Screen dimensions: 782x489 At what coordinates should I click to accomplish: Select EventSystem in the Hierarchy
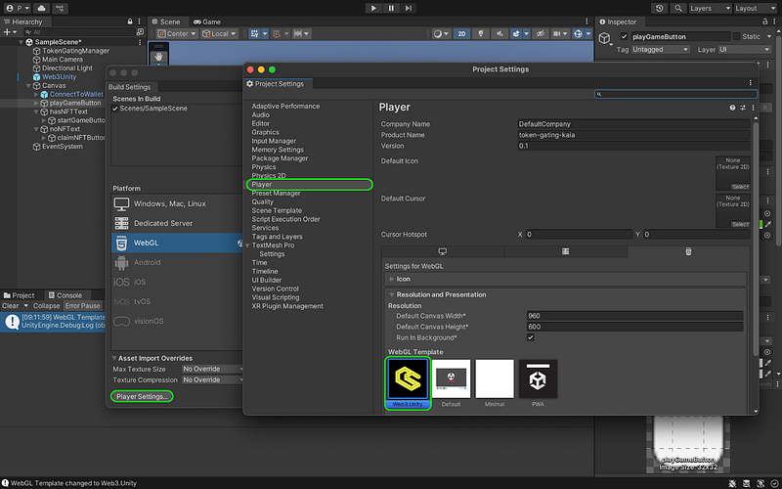(63, 147)
